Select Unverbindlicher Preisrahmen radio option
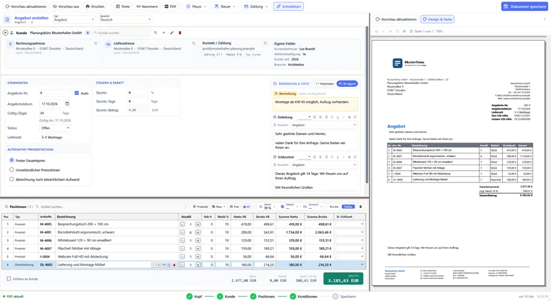The image size is (551, 301). tap(12, 169)
